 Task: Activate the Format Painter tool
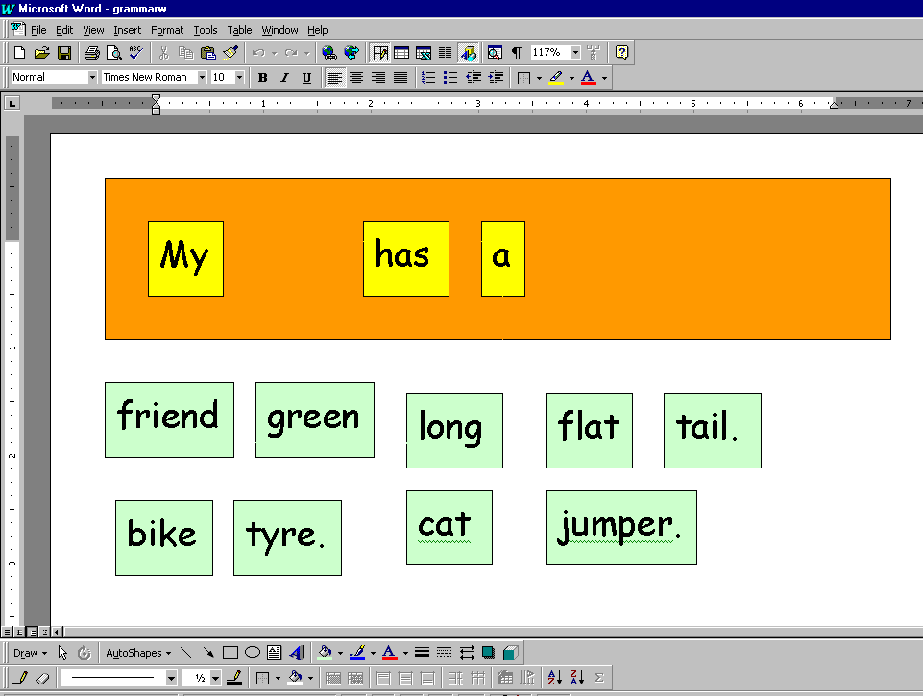coord(230,53)
